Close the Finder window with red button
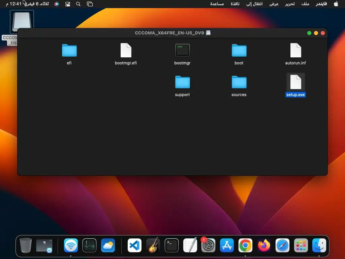The height and width of the screenshot is (259, 345). [323, 33]
